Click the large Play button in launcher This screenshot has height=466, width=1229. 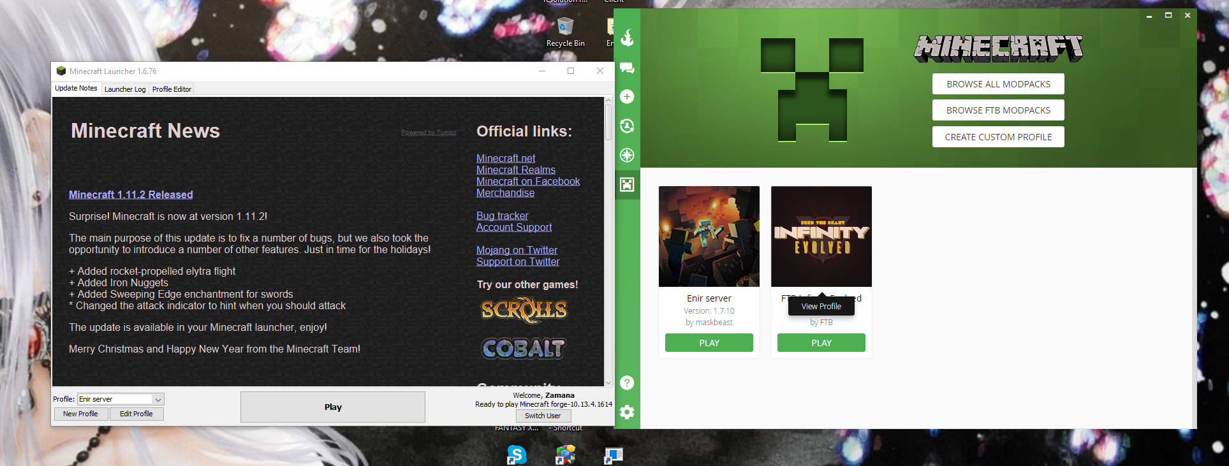tap(333, 407)
